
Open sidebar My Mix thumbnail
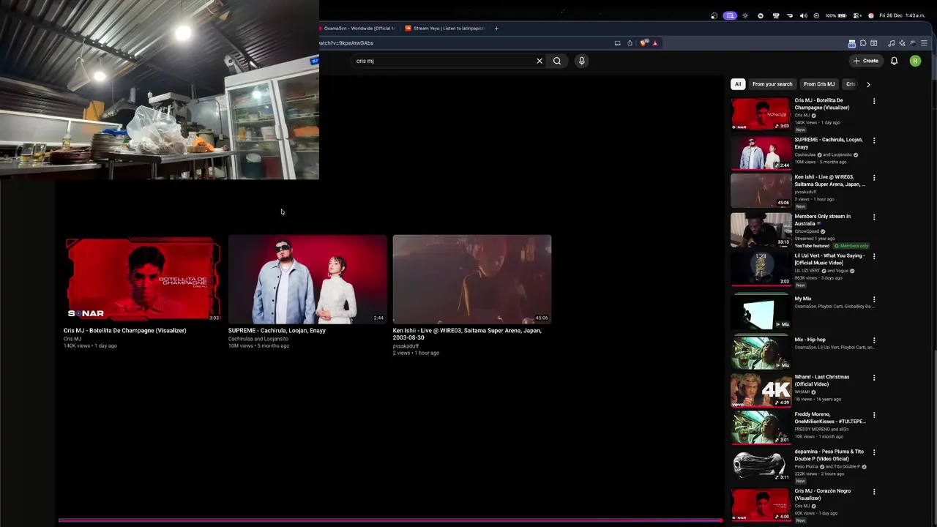[761, 313]
